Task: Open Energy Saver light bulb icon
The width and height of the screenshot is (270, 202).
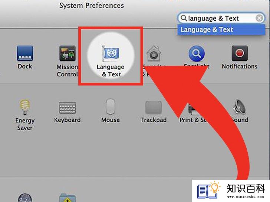Action: [25, 107]
